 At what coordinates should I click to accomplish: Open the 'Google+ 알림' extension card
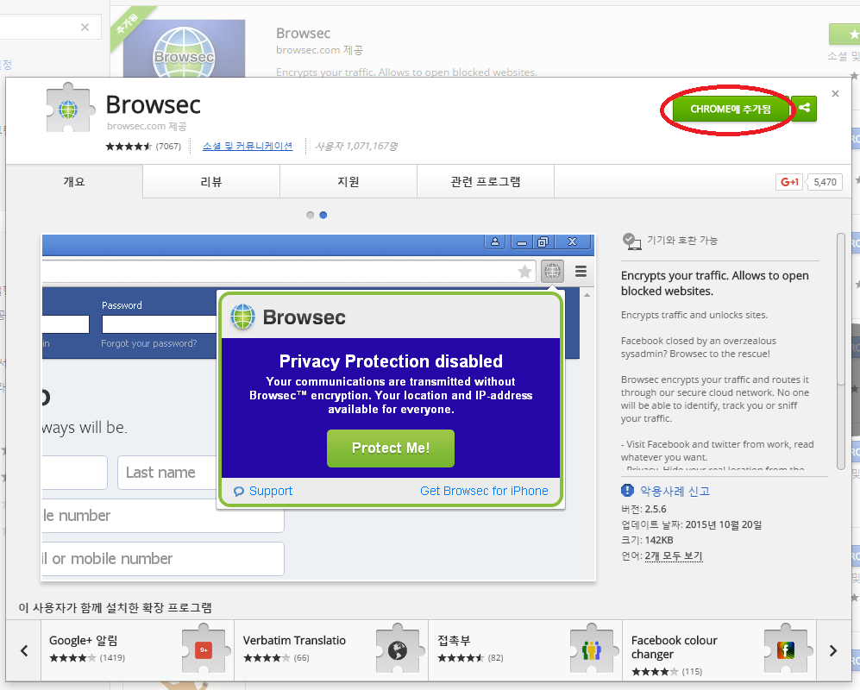[x=137, y=650]
